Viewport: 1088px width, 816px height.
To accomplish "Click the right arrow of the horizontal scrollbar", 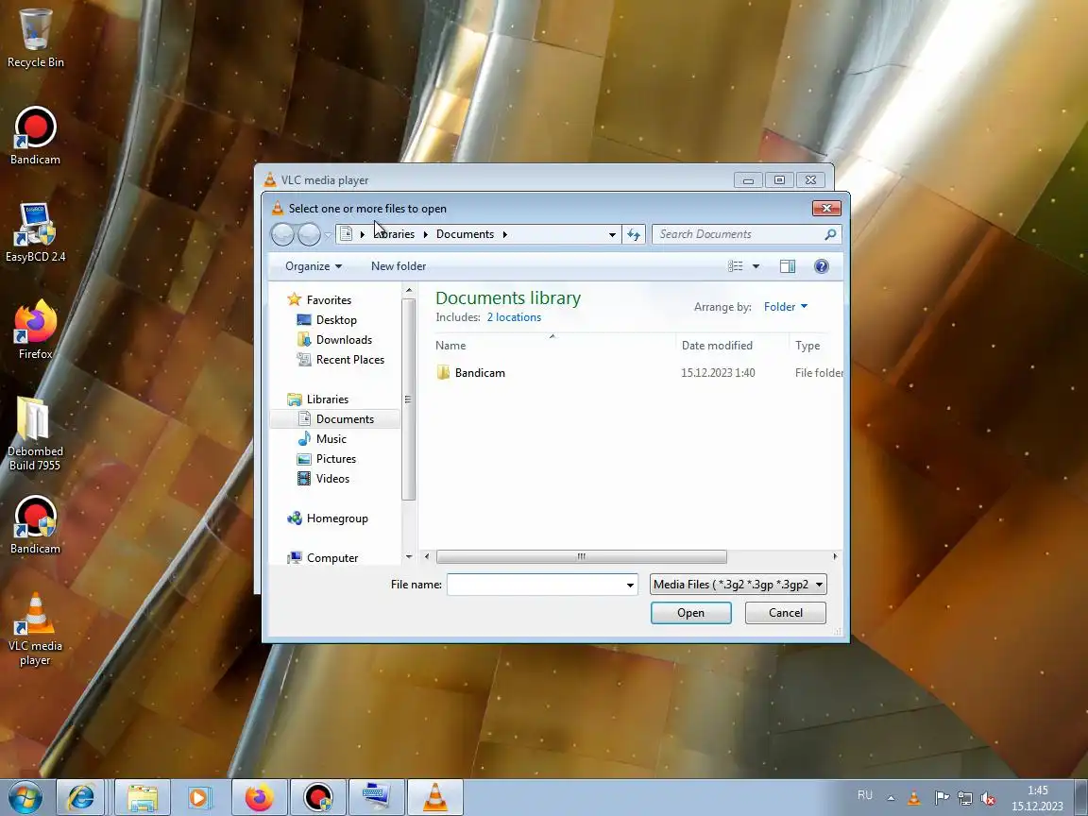I will tap(835, 556).
